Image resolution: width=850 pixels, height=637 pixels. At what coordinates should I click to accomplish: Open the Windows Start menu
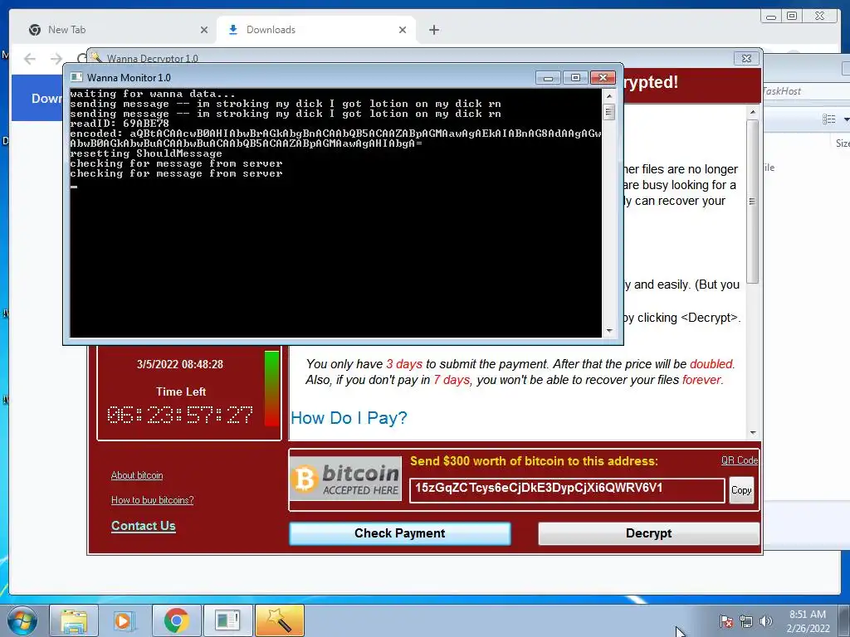[22, 620]
